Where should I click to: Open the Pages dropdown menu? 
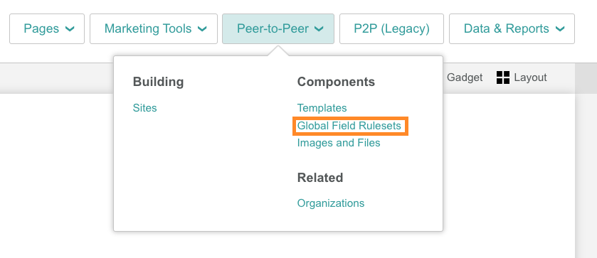[x=47, y=29]
